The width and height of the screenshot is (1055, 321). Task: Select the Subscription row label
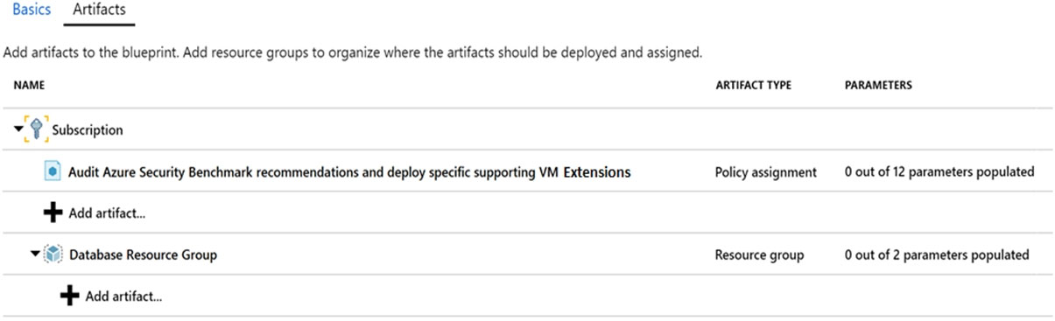pos(88,129)
